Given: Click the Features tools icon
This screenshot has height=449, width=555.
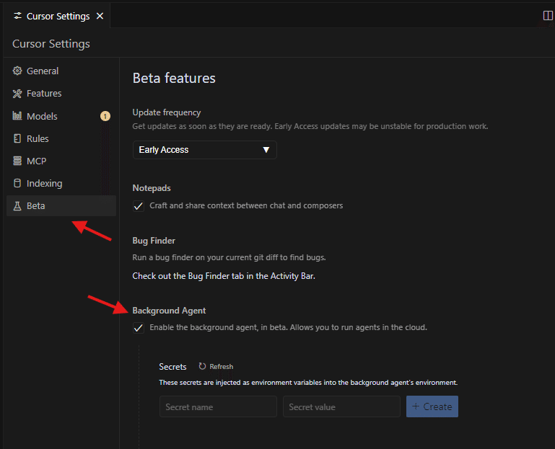Looking at the screenshot, I should click(x=18, y=94).
